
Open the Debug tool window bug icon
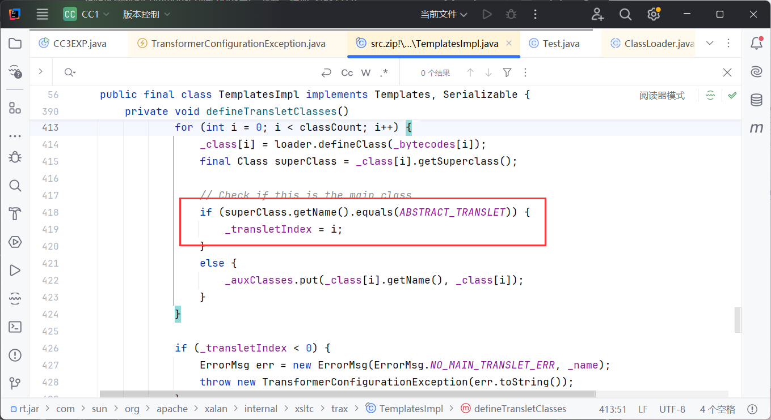click(15, 157)
